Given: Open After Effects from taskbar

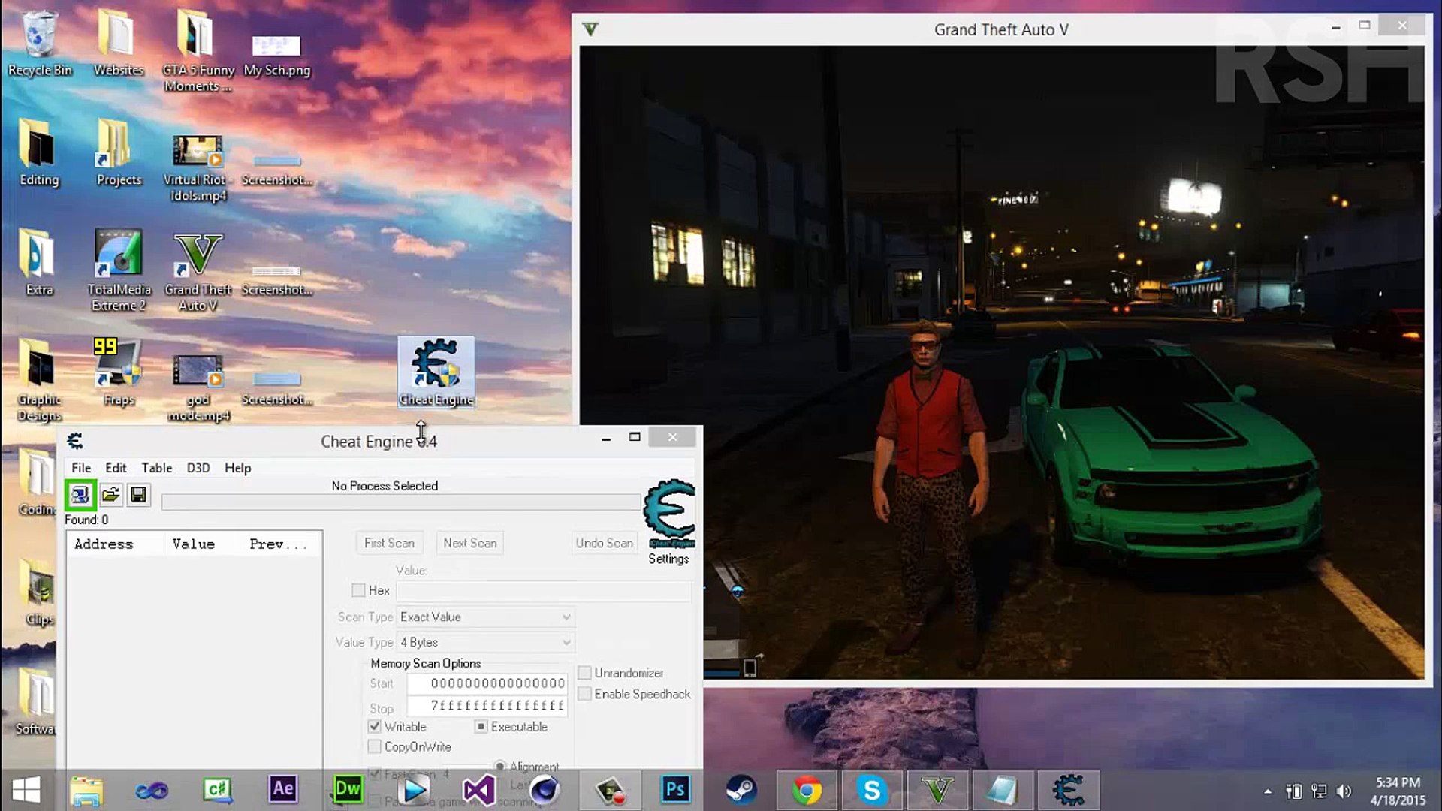Looking at the screenshot, I should (283, 789).
